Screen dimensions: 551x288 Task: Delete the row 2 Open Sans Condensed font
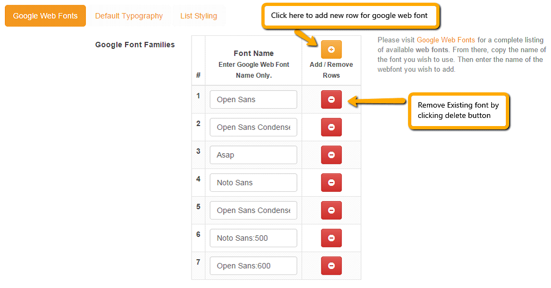(x=331, y=127)
